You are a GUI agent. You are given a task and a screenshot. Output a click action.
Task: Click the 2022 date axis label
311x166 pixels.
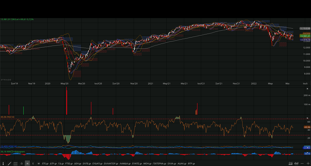(x=254, y=83)
